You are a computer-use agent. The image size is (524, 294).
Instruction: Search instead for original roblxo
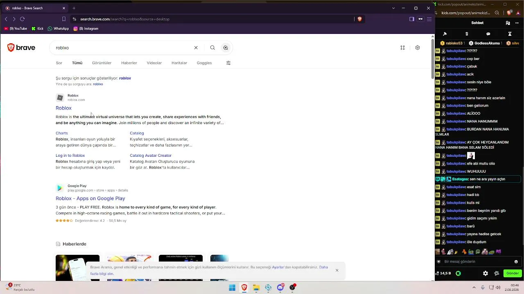tap(98, 84)
